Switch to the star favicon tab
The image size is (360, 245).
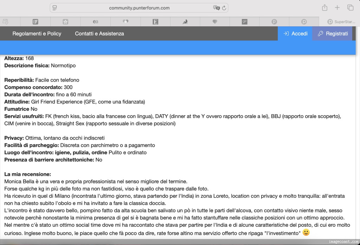click(65, 21)
